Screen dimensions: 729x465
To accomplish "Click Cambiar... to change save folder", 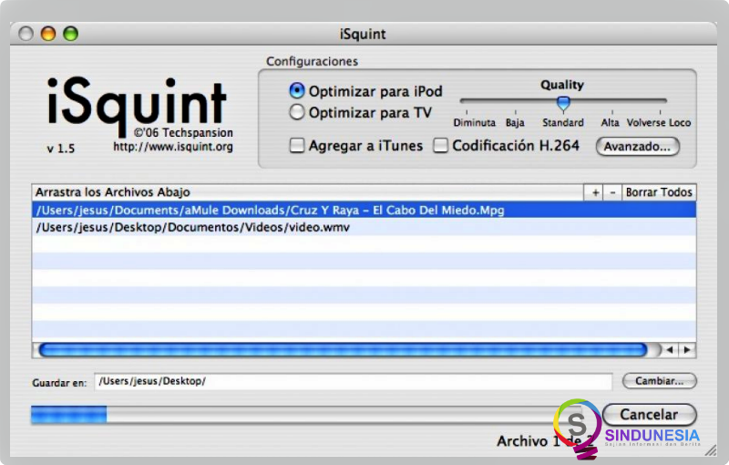I will (x=659, y=381).
